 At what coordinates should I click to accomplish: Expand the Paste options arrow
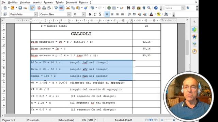pyautogui.click(x=82, y=8)
